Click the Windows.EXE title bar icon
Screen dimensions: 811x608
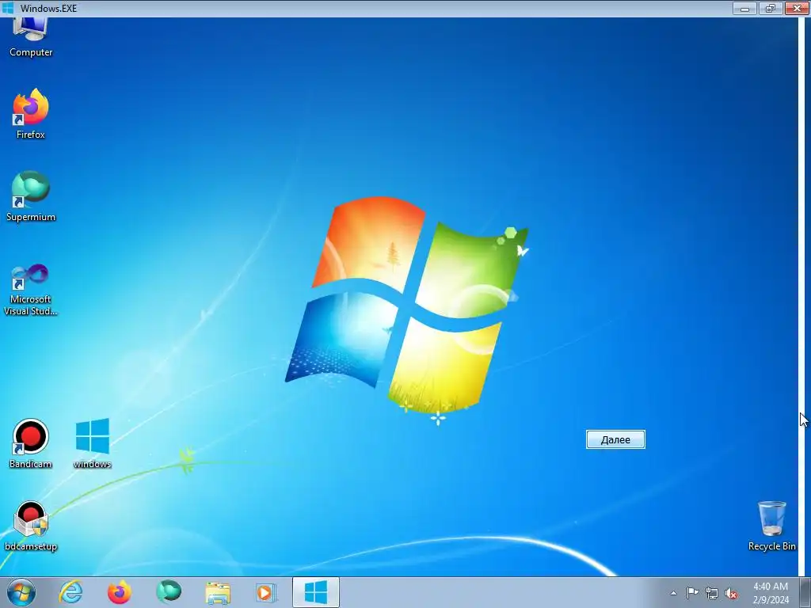tap(8, 8)
